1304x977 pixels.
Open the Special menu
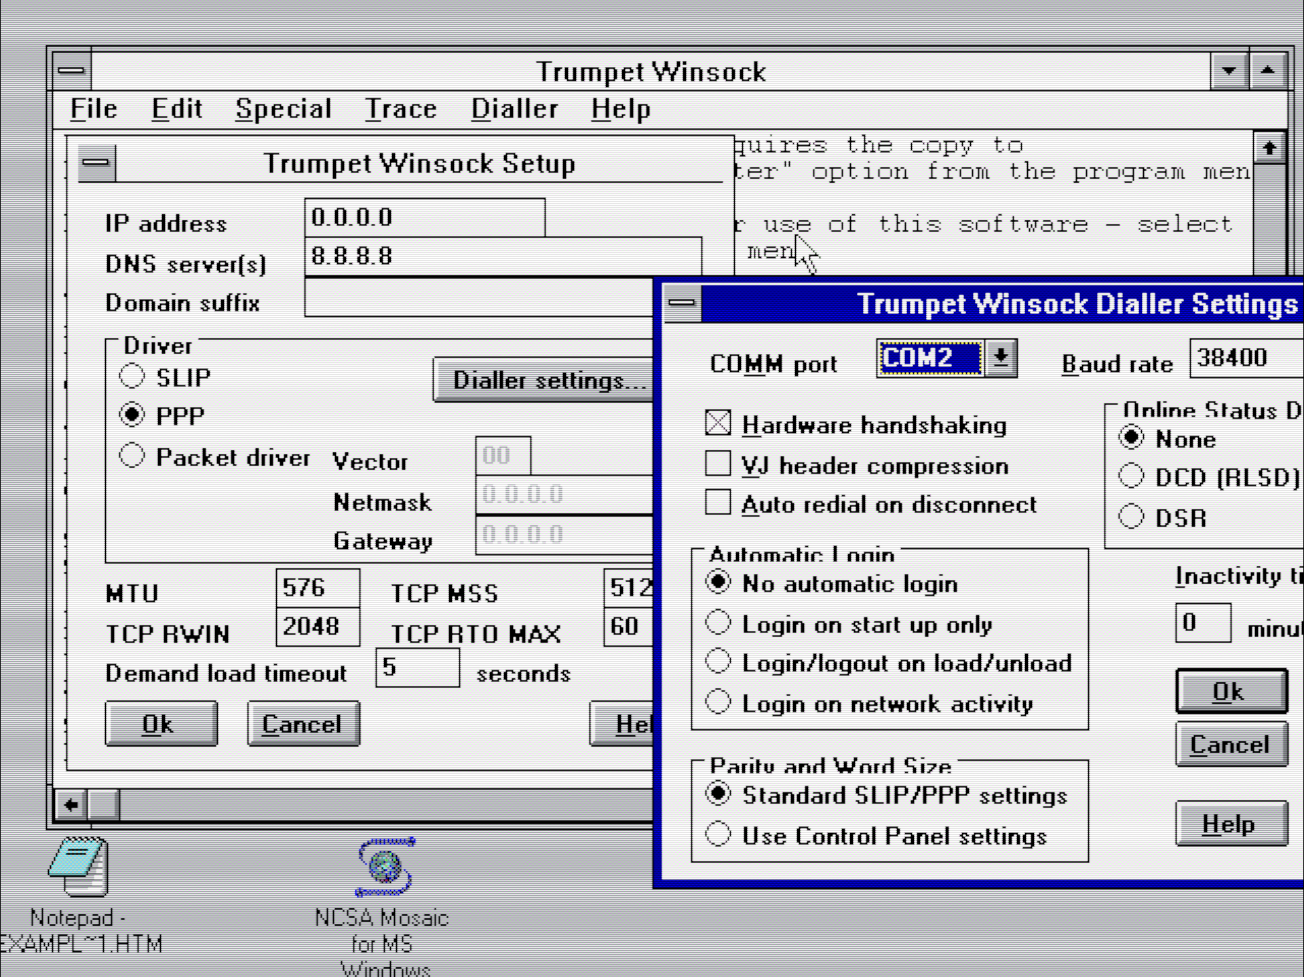(x=284, y=109)
